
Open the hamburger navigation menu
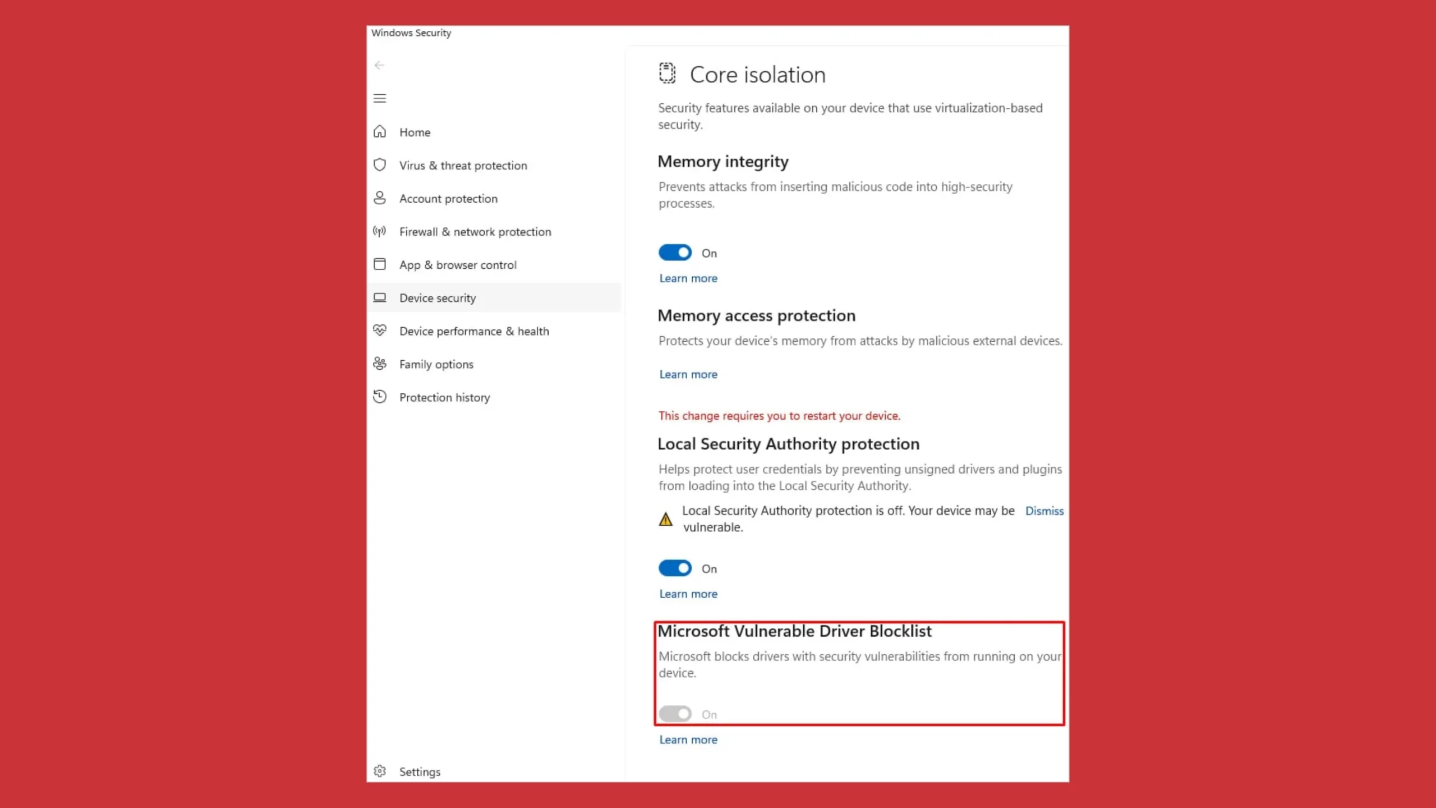click(x=380, y=99)
